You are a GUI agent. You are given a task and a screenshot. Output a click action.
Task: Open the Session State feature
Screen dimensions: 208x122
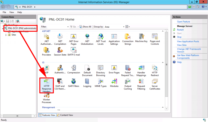click(x=60, y=51)
